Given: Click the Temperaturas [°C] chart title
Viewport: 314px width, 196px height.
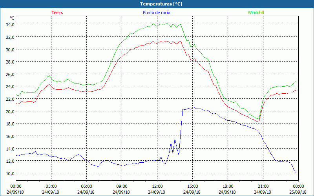Looking at the screenshot, I should point(161,4).
